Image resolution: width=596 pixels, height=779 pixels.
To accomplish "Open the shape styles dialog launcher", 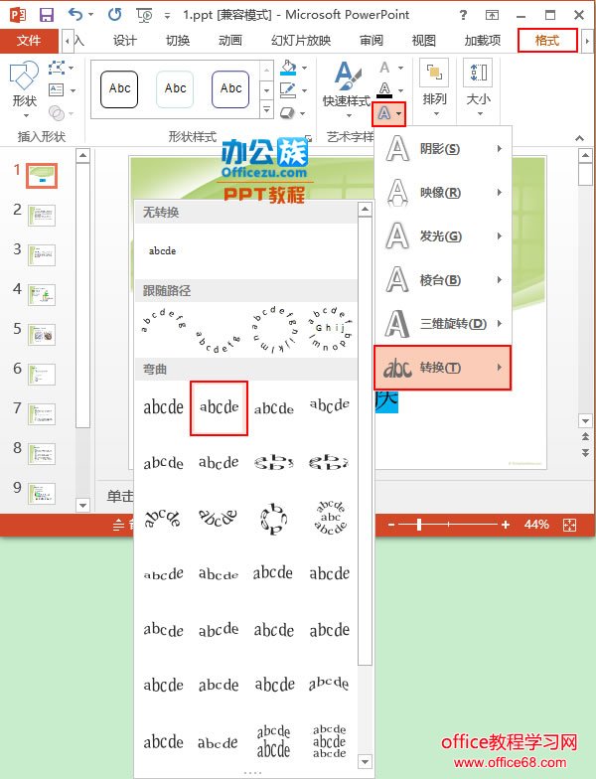I will click(308, 137).
